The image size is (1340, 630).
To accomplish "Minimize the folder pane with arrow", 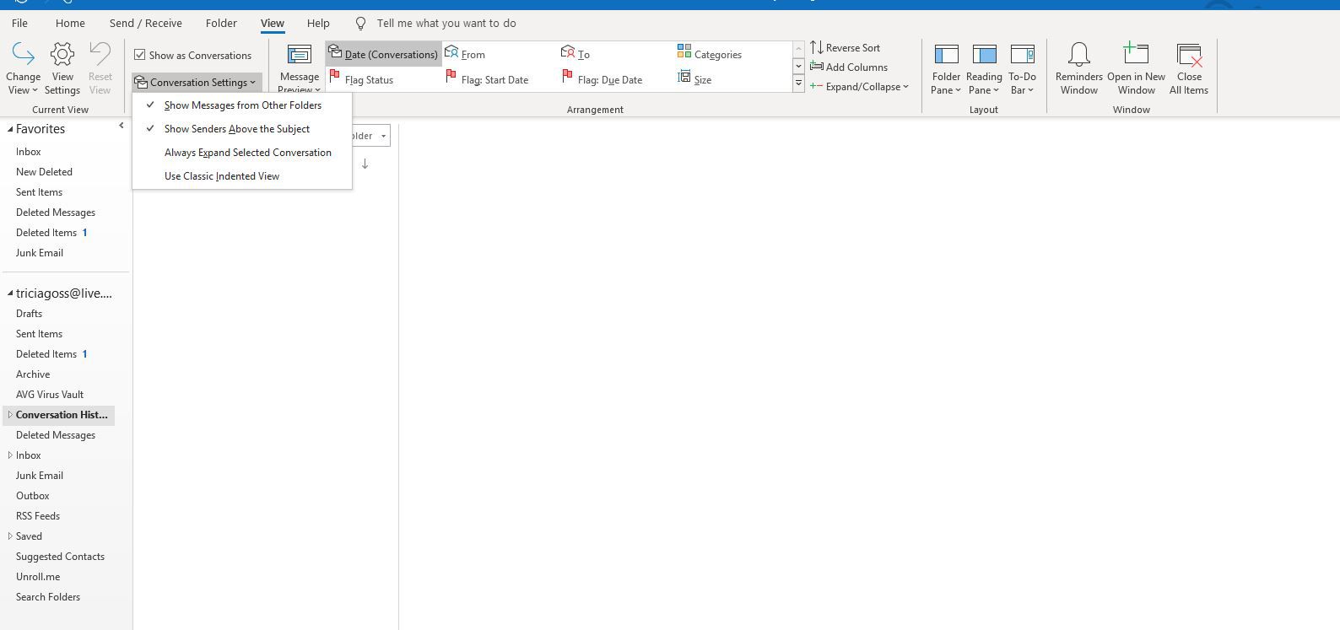I will [x=121, y=126].
